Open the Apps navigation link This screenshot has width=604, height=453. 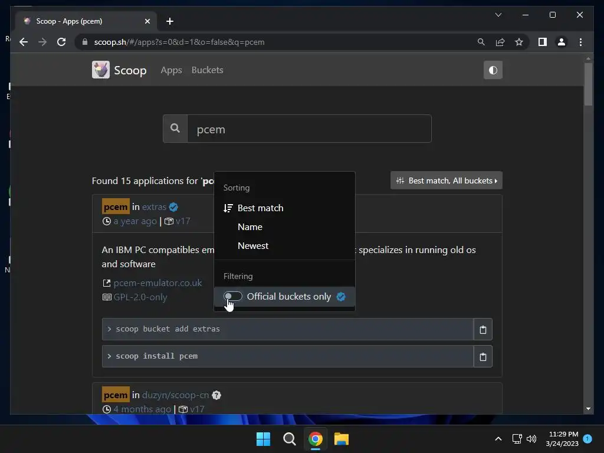coord(171,70)
